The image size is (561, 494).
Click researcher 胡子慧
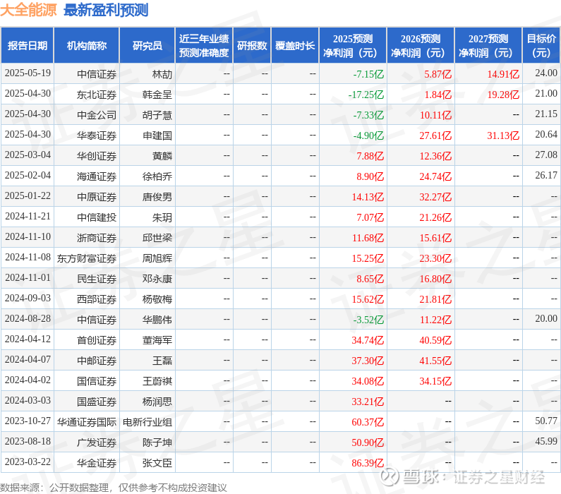[157, 115]
